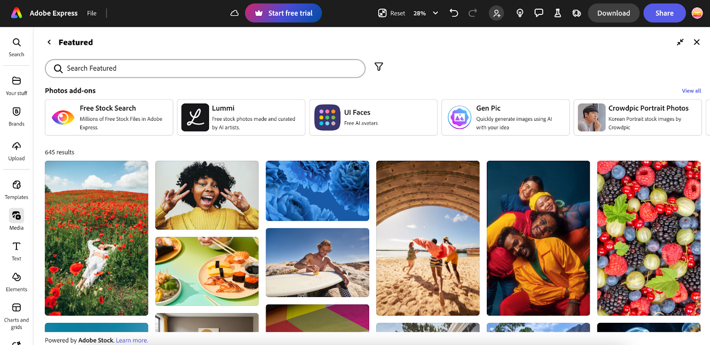The image size is (710, 345).
Task: Share the design
Action: point(664,13)
